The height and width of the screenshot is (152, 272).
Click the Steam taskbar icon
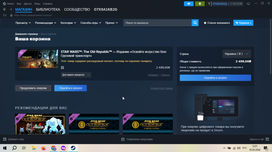click(73, 148)
